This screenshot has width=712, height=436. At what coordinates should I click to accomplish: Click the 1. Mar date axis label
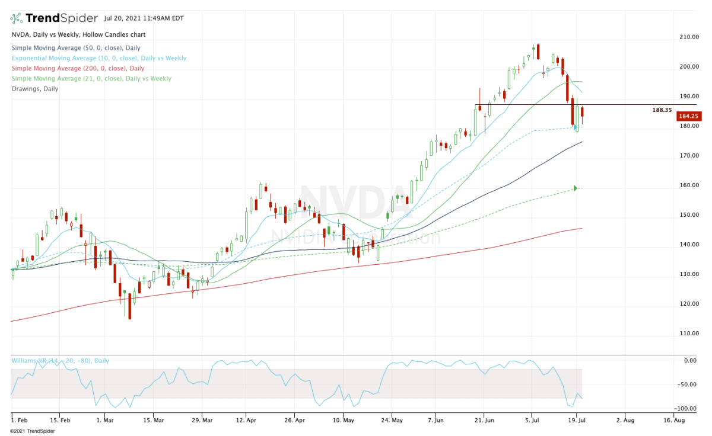(x=104, y=419)
